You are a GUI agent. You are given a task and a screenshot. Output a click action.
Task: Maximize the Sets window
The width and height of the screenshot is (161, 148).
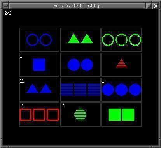(x=149, y=6)
